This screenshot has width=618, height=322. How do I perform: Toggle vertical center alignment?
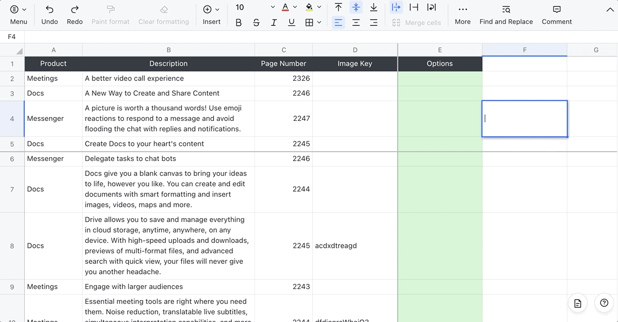pyautogui.click(x=356, y=8)
